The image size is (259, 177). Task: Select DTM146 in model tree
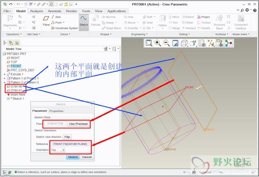tap(16, 86)
